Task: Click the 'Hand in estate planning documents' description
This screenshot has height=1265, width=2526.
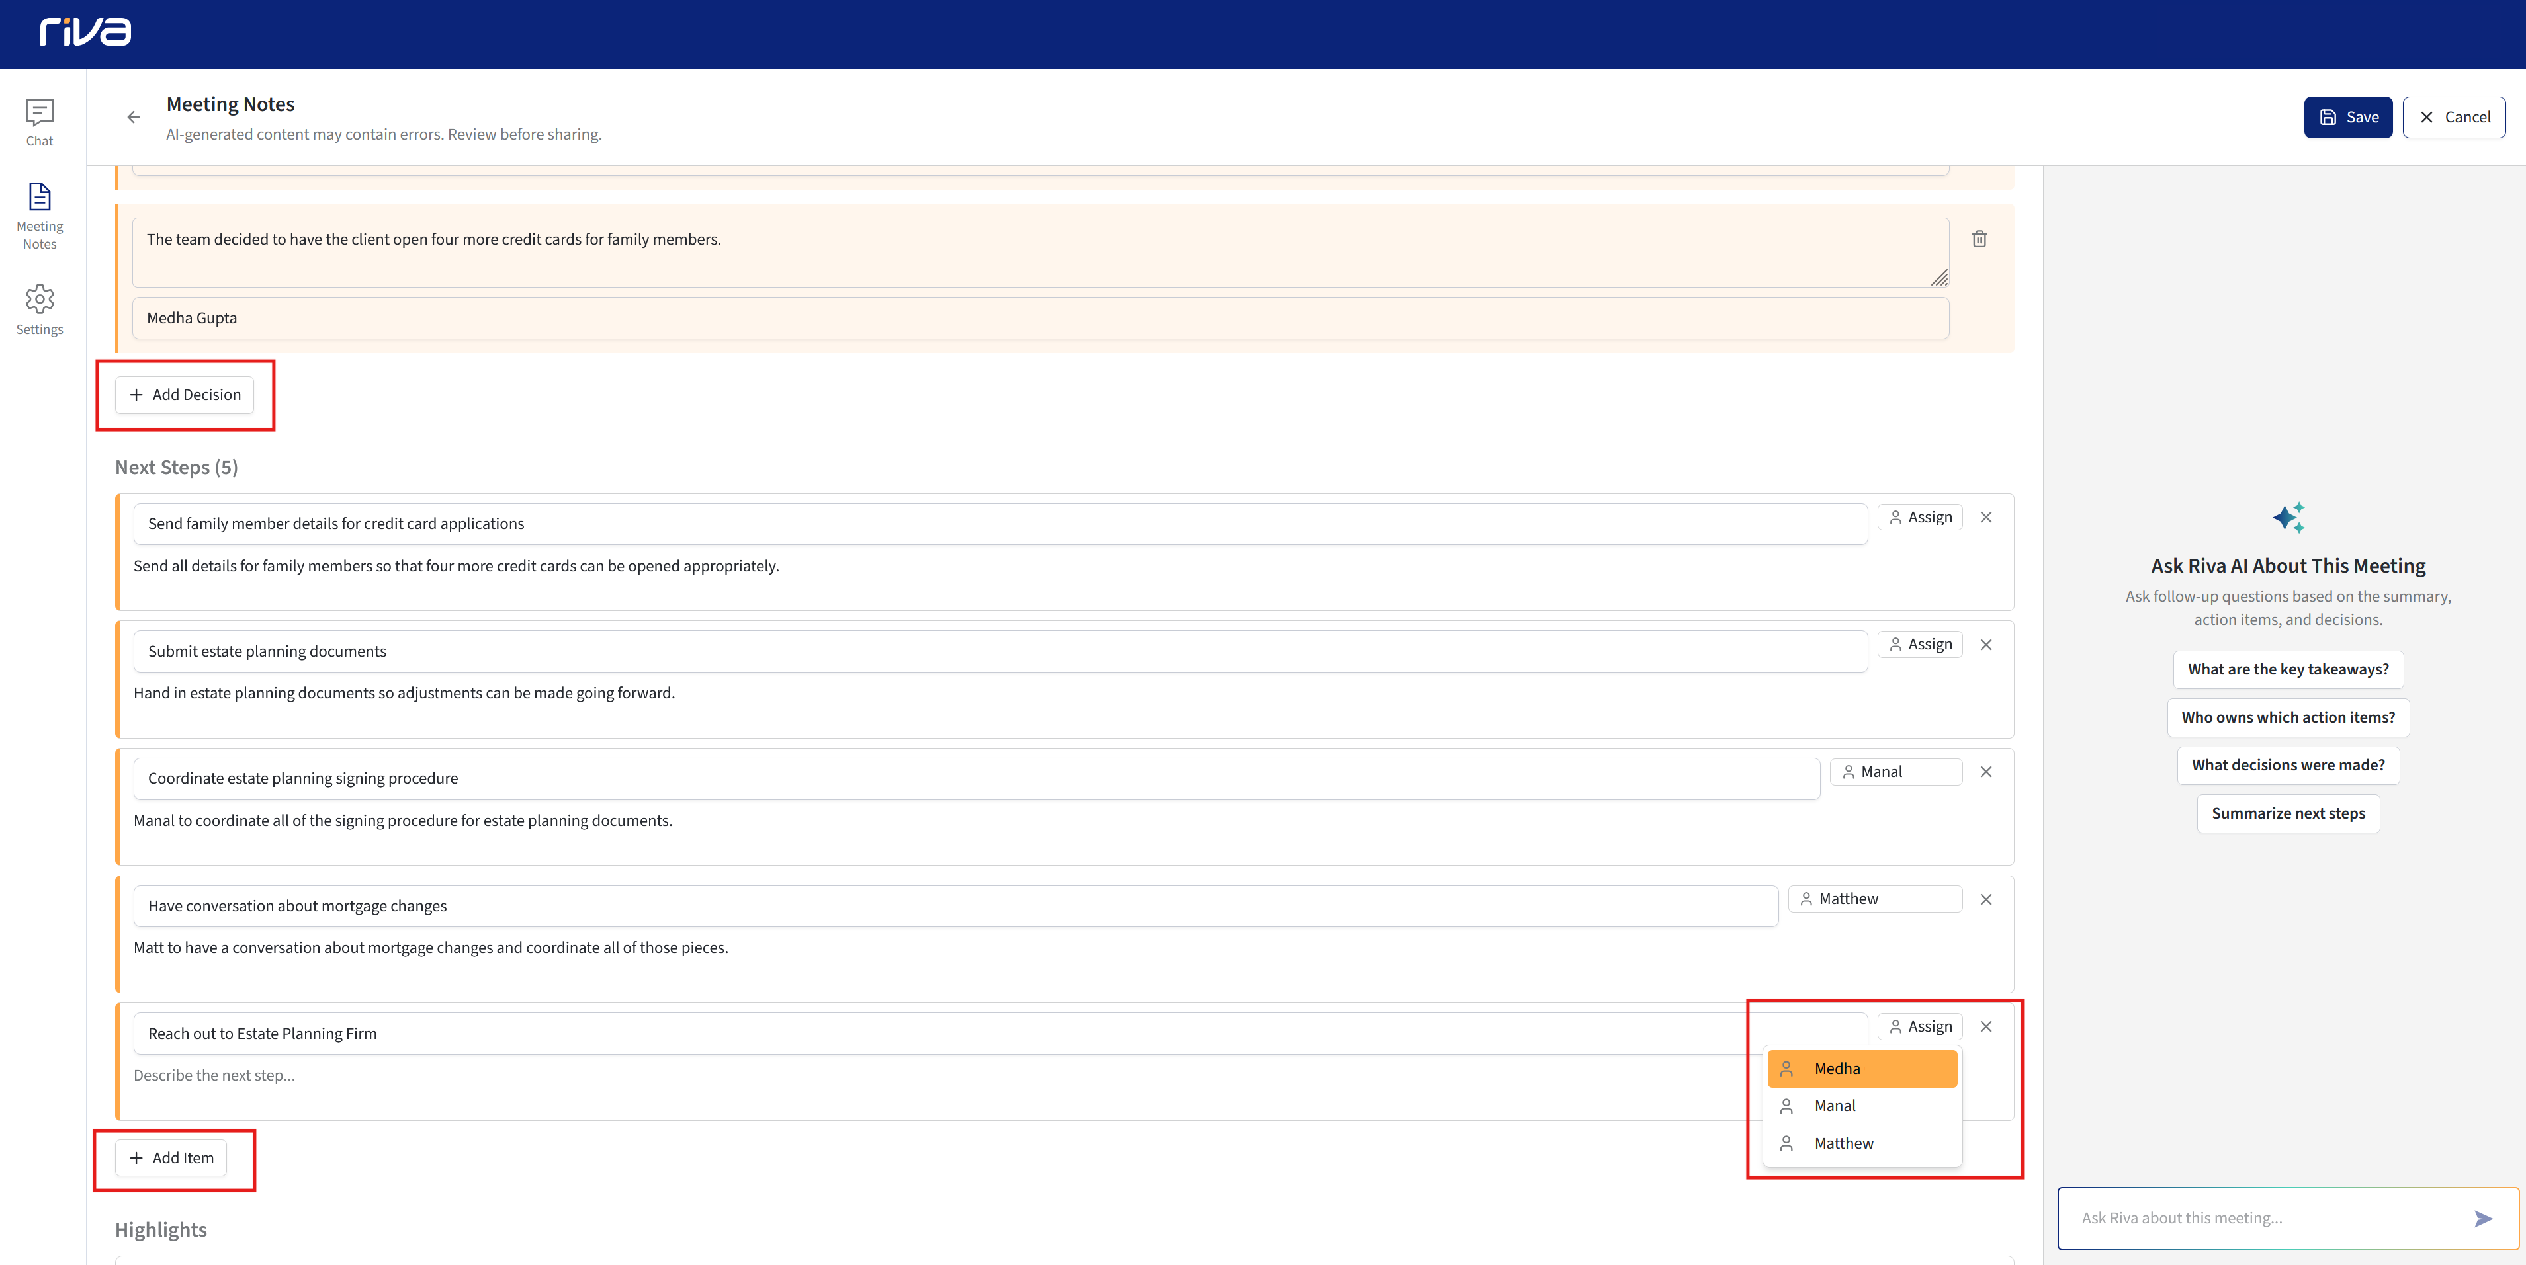Action: tap(404, 694)
